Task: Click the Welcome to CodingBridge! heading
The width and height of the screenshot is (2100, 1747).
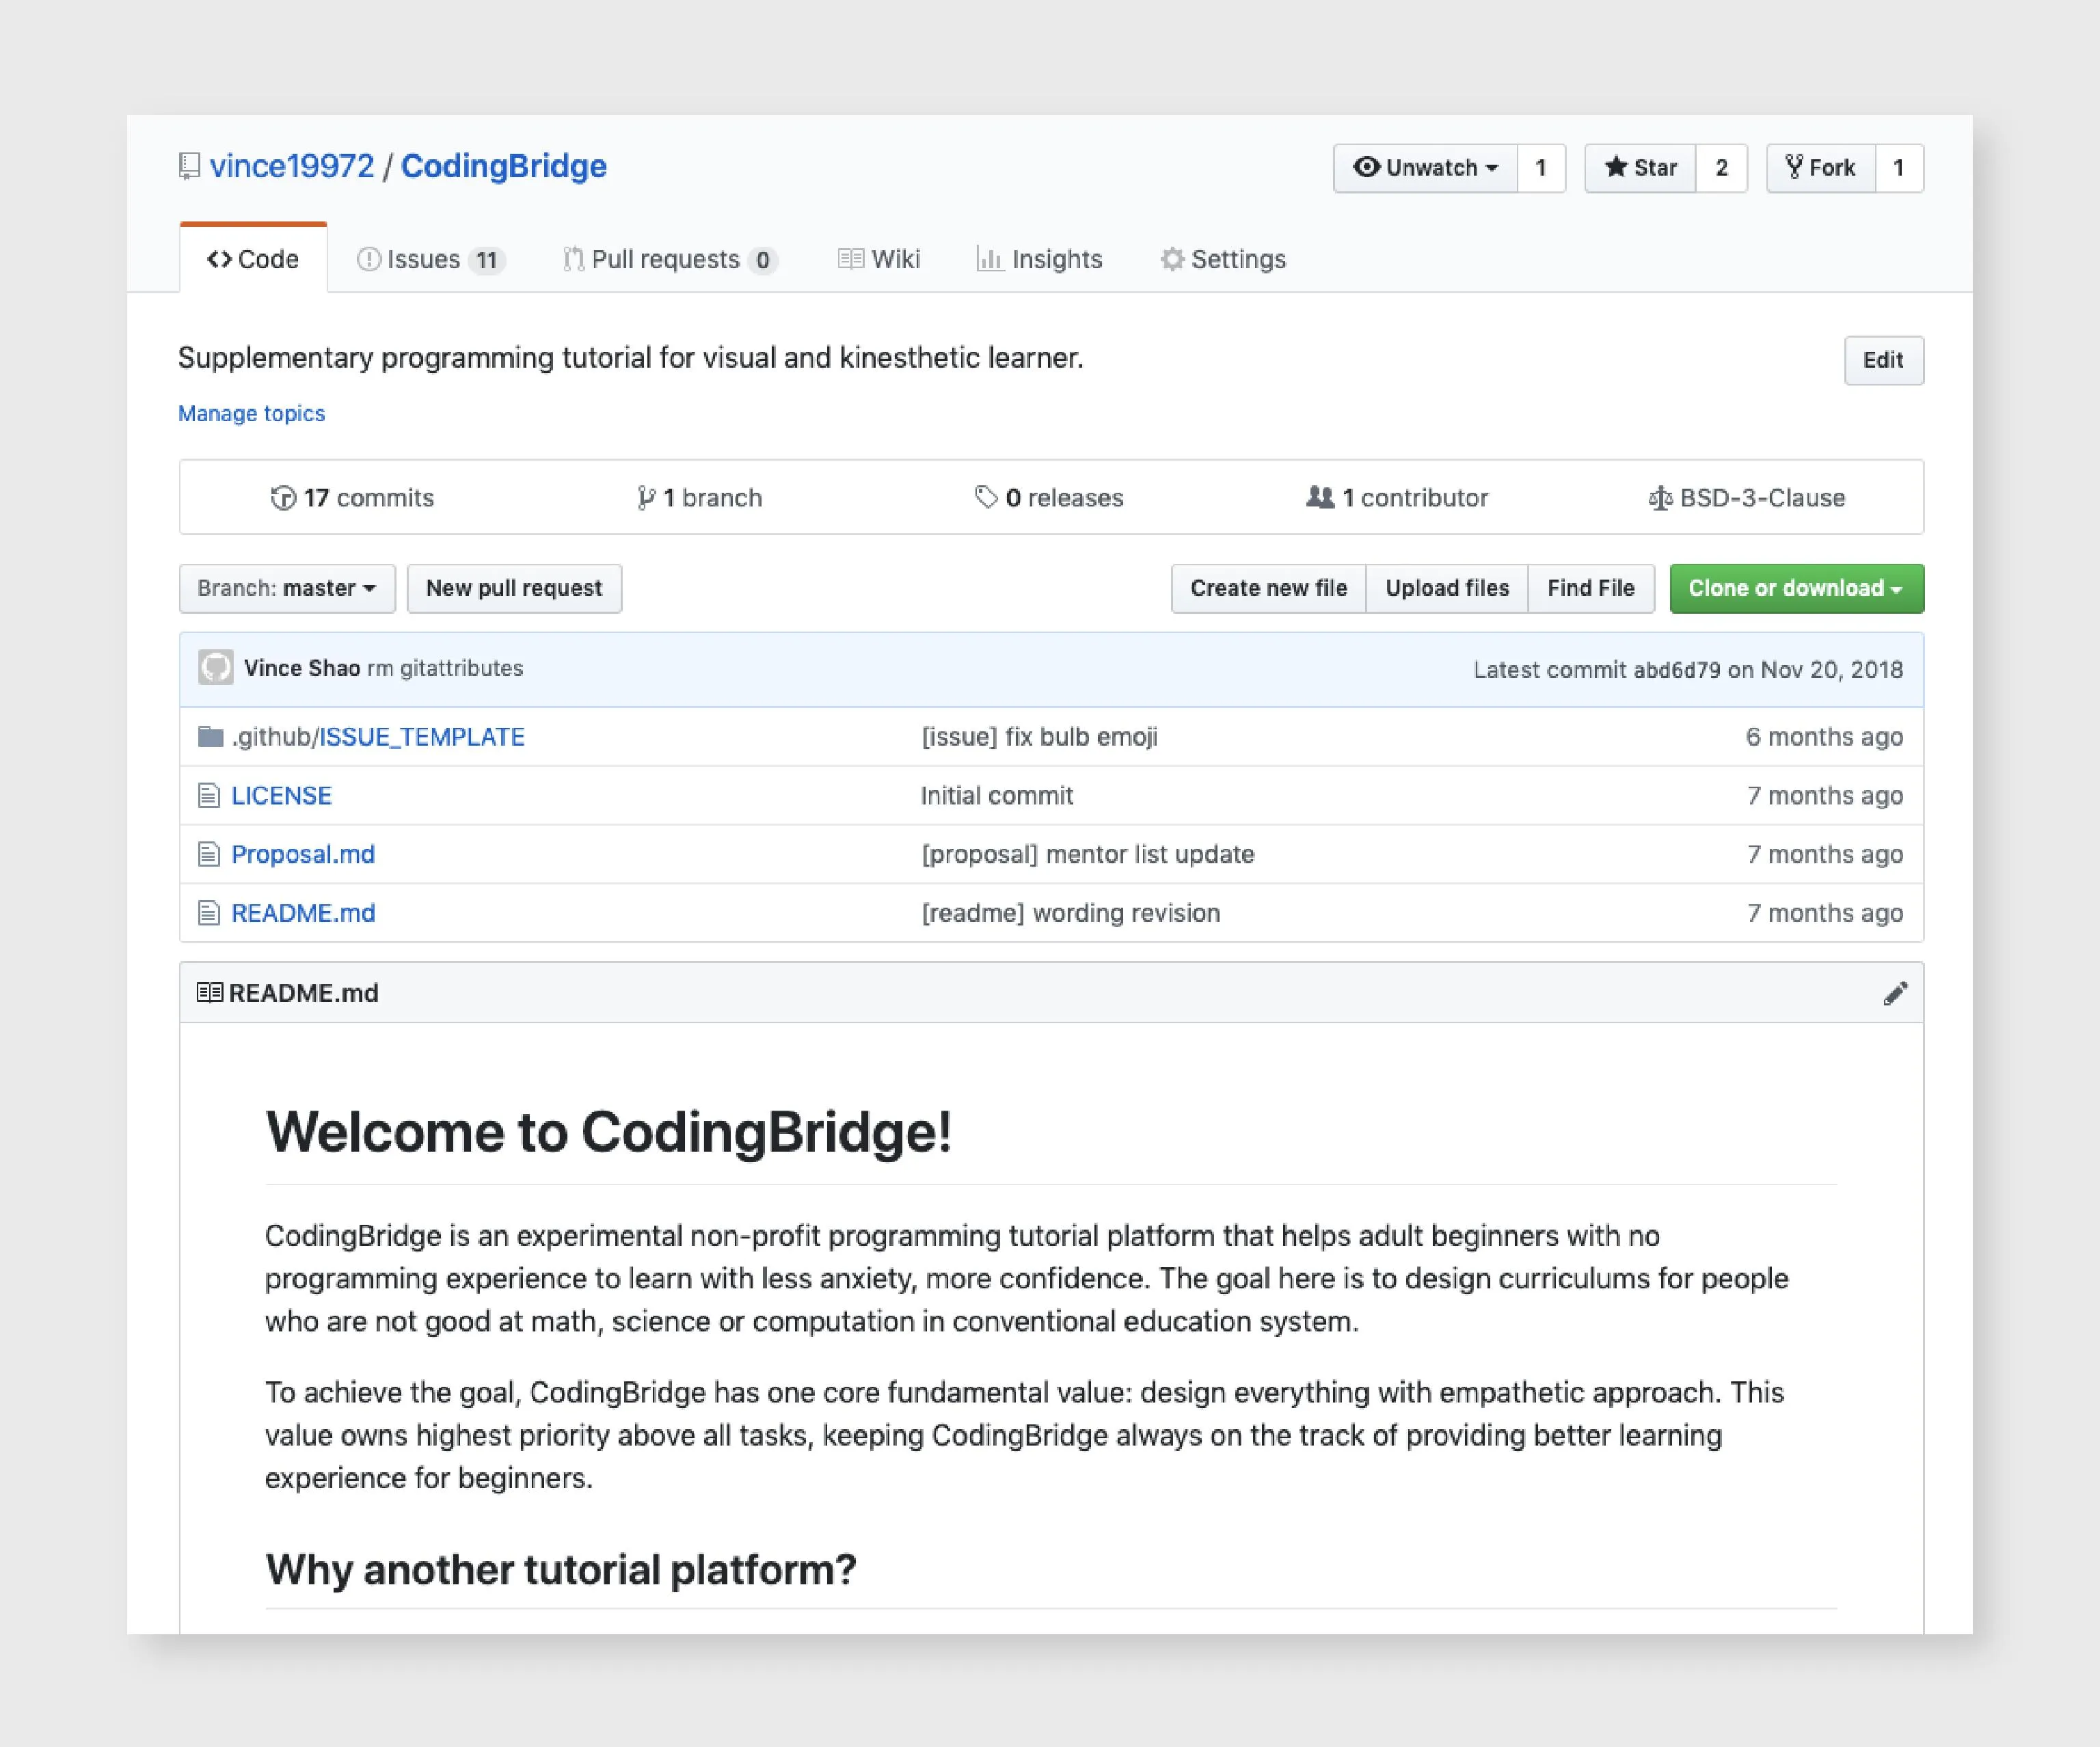Action: pos(608,1132)
